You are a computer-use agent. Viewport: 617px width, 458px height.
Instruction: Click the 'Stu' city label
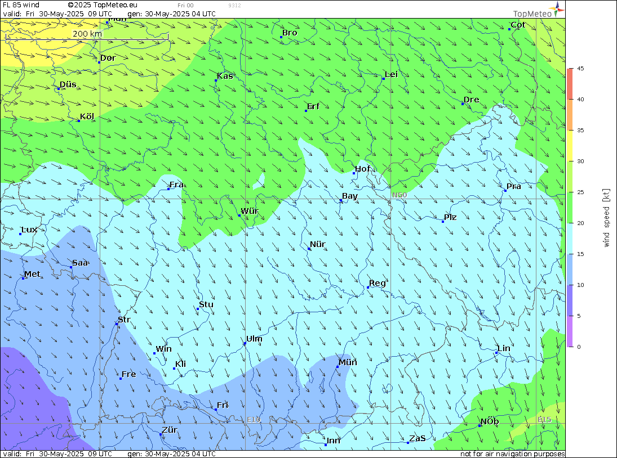pyautogui.click(x=206, y=304)
